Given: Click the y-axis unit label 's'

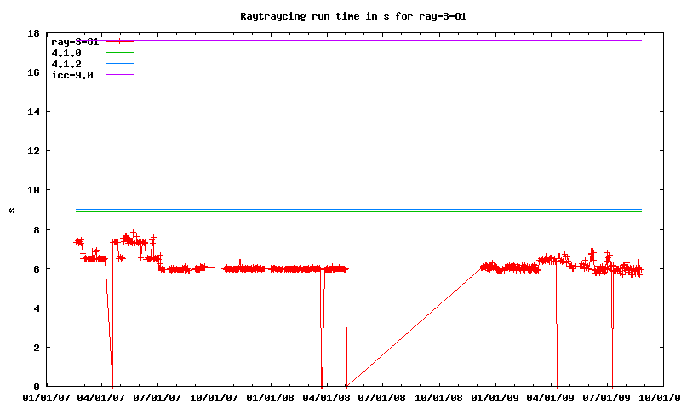Looking at the screenshot, I should click(11, 210).
